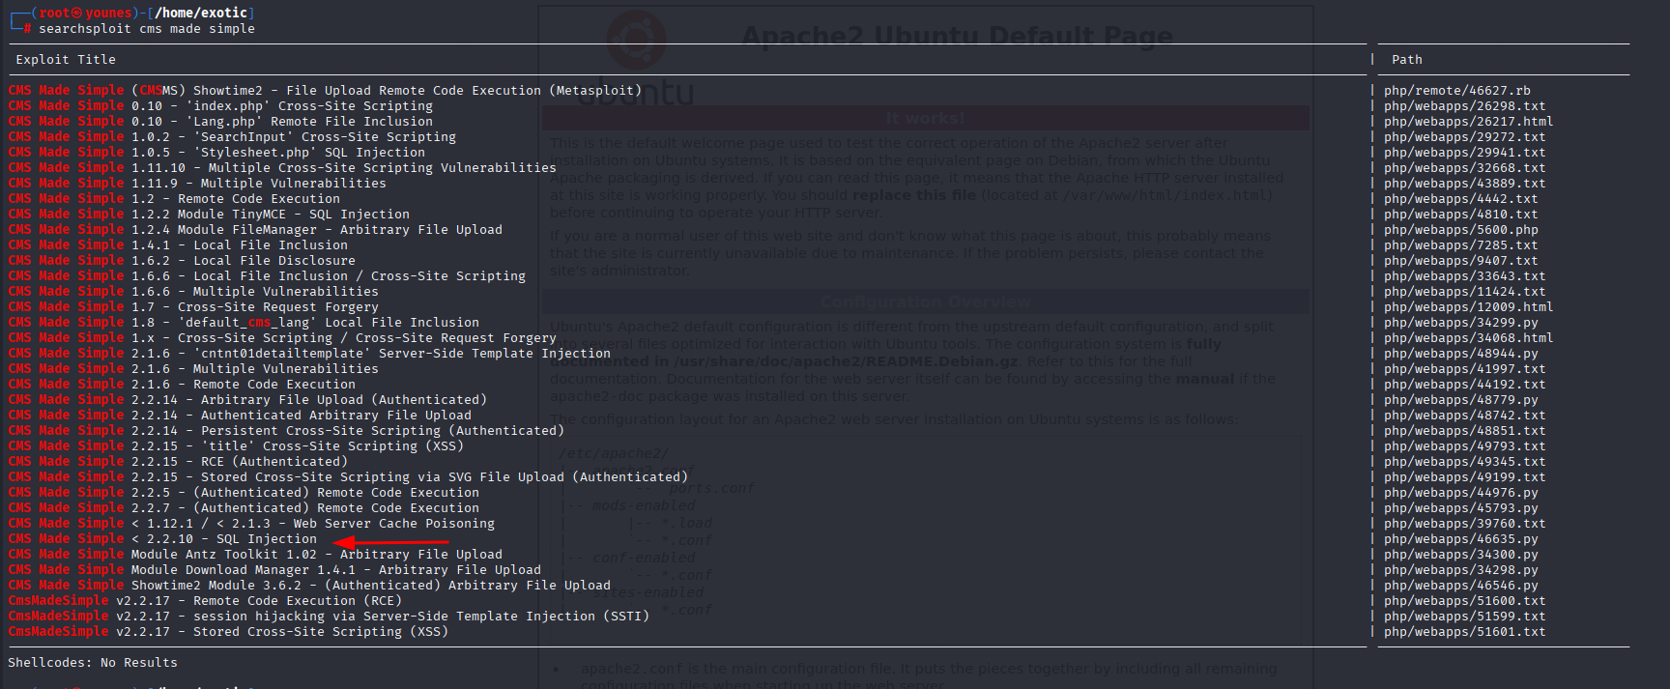Image resolution: width=1670 pixels, height=689 pixels.
Task: Select the CmsMadeSimple v2.2.17 RCE row
Action: click(205, 601)
